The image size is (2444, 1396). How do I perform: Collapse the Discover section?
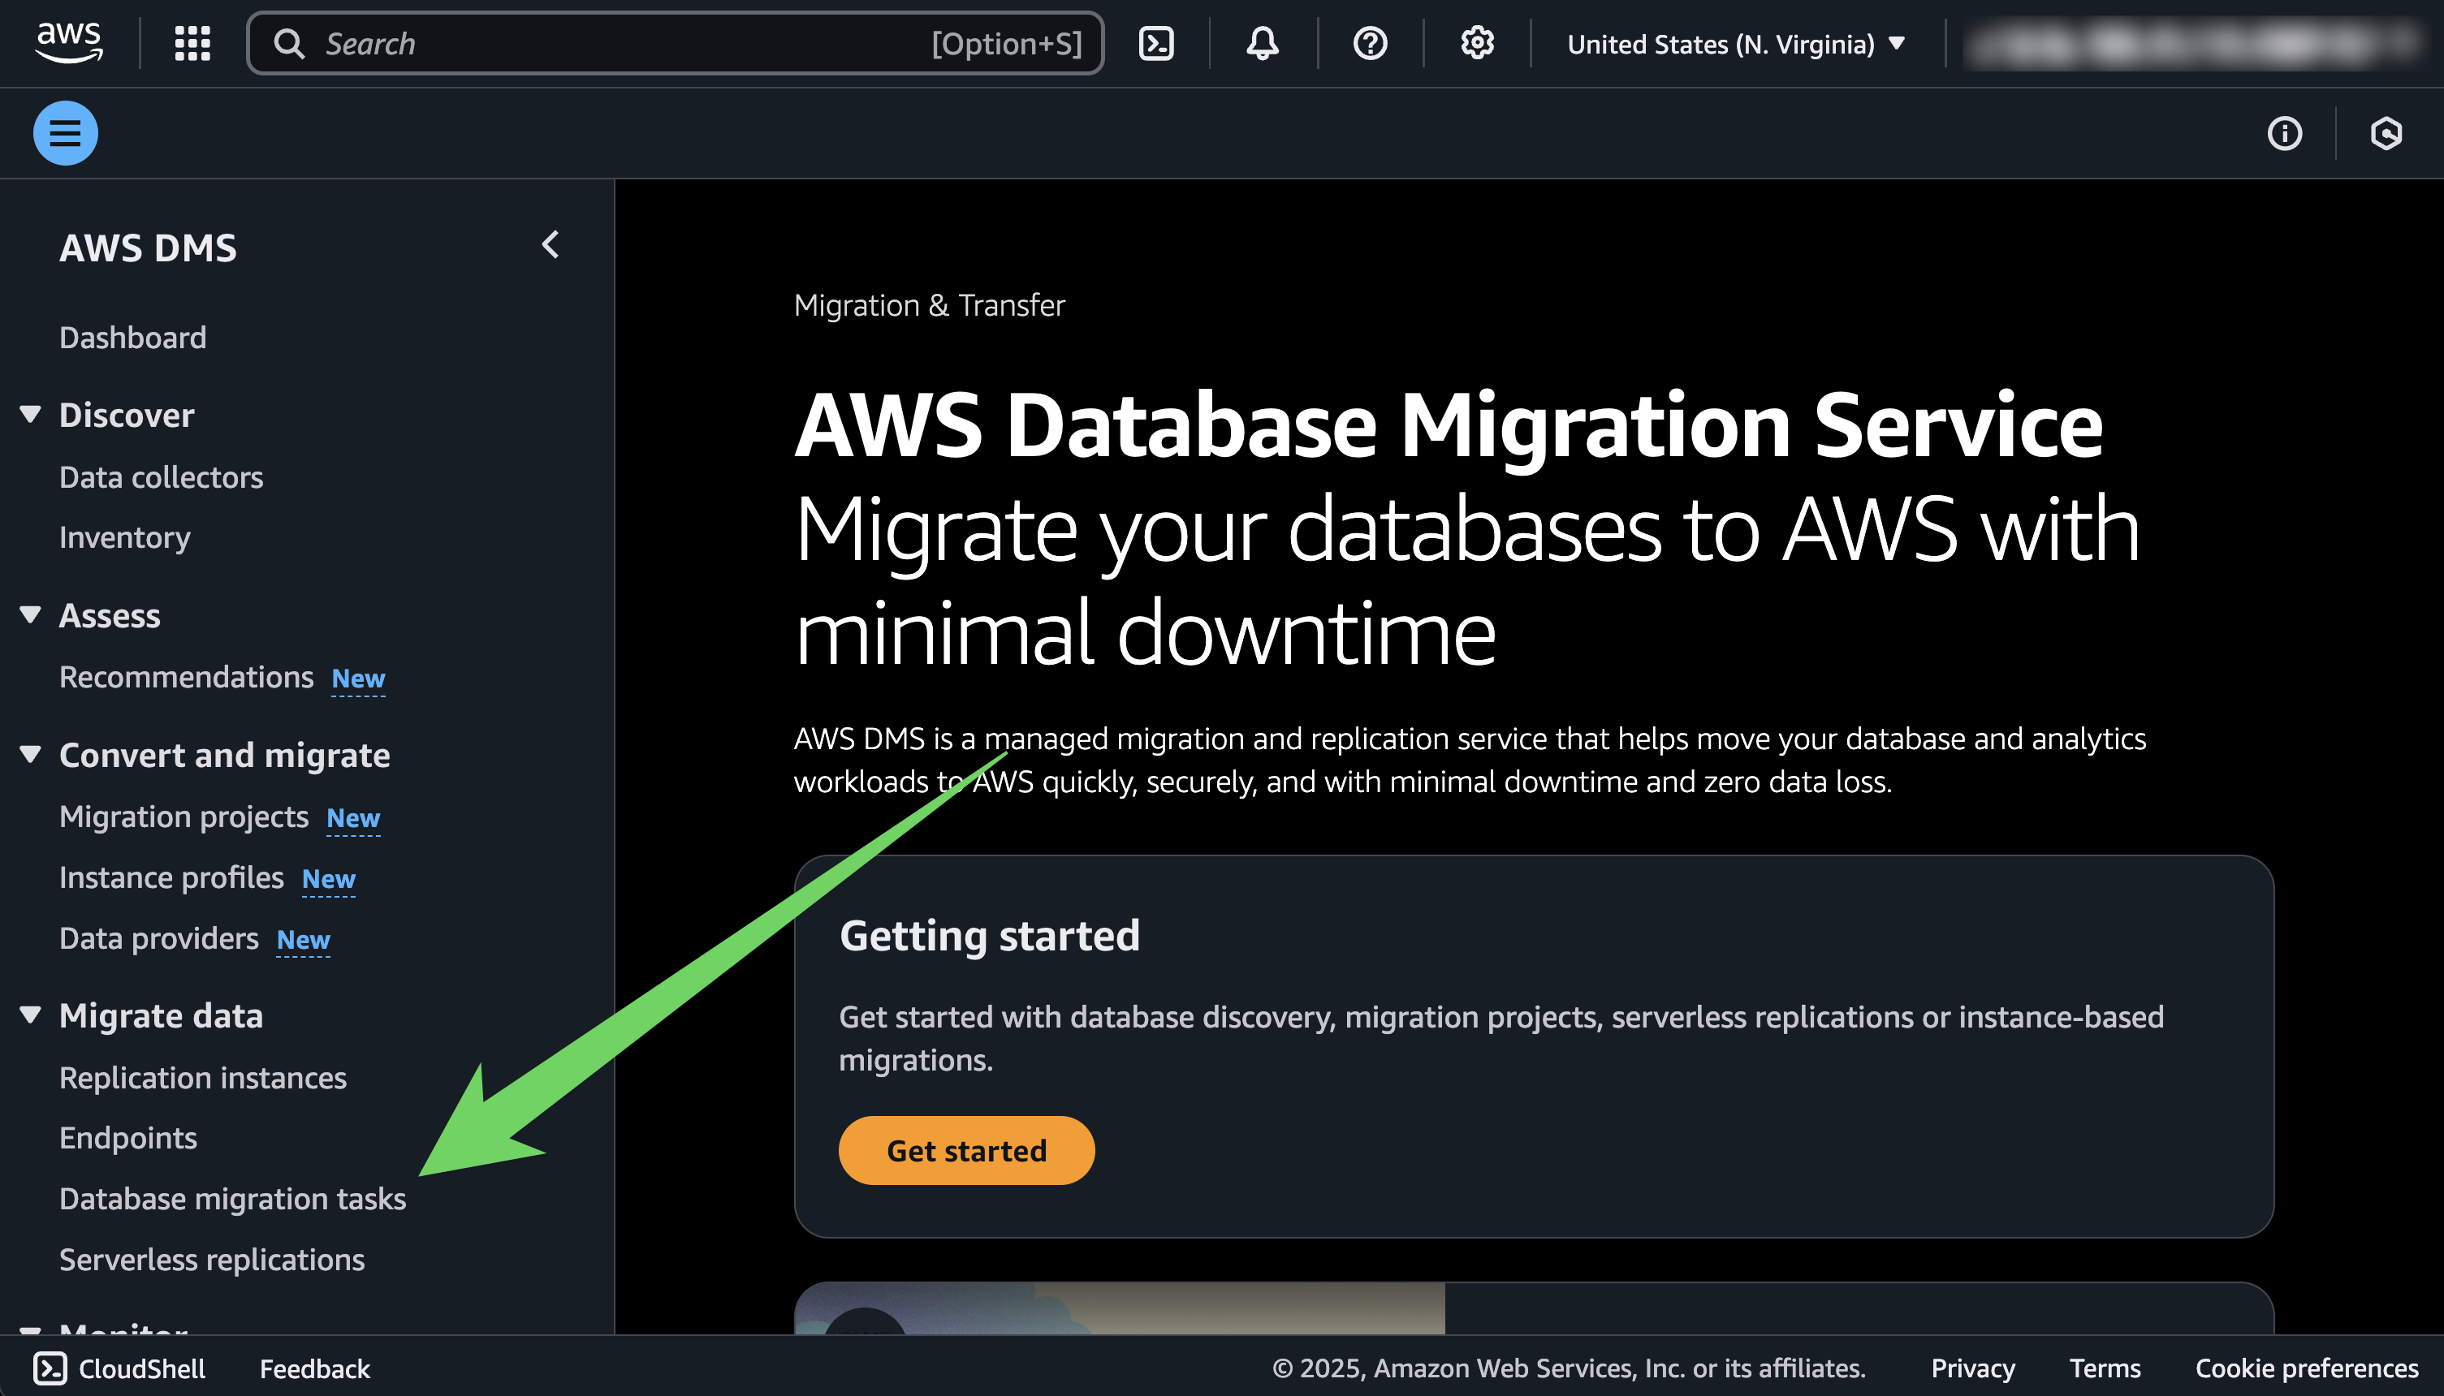coord(30,413)
